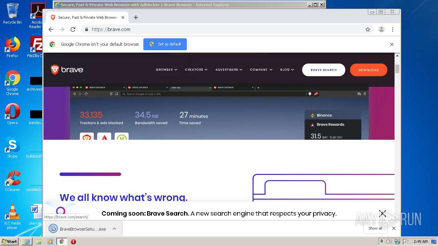Click Set as default button

165,44
